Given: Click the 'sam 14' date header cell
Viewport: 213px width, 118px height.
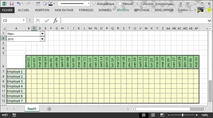Looking at the screenshot, I should [101, 62].
